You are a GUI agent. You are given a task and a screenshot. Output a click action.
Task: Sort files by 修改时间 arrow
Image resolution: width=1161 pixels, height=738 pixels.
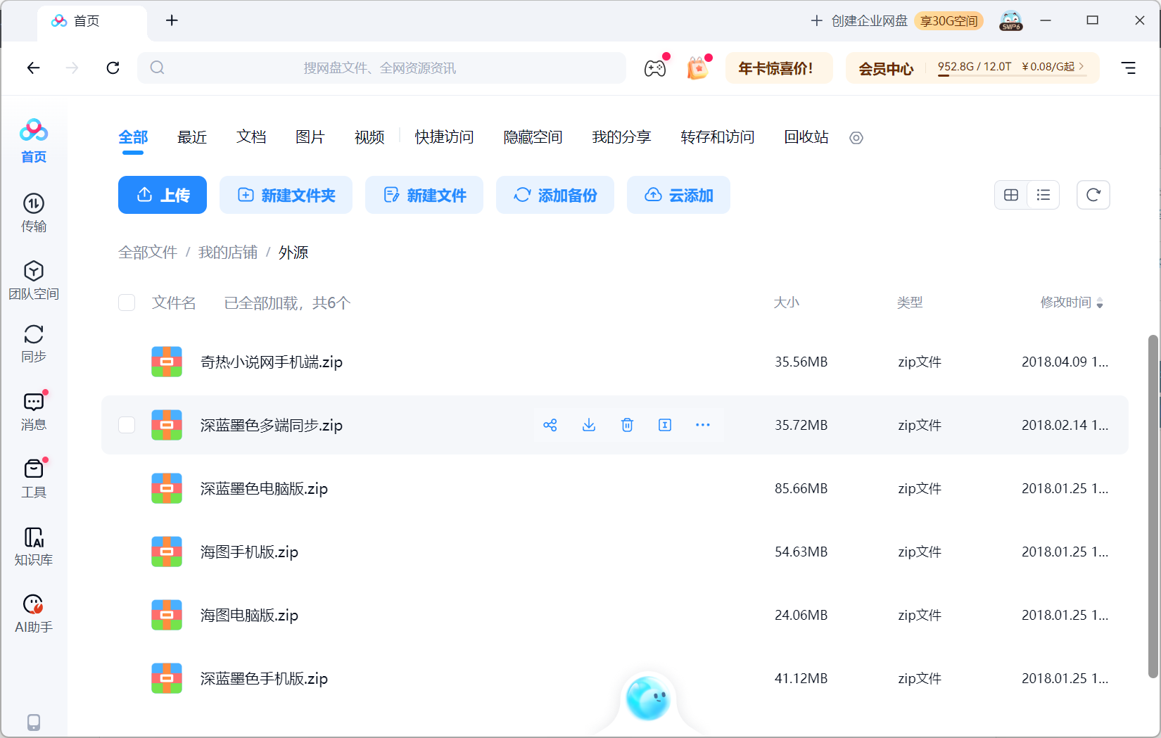pyautogui.click(x=1100, y=303)
